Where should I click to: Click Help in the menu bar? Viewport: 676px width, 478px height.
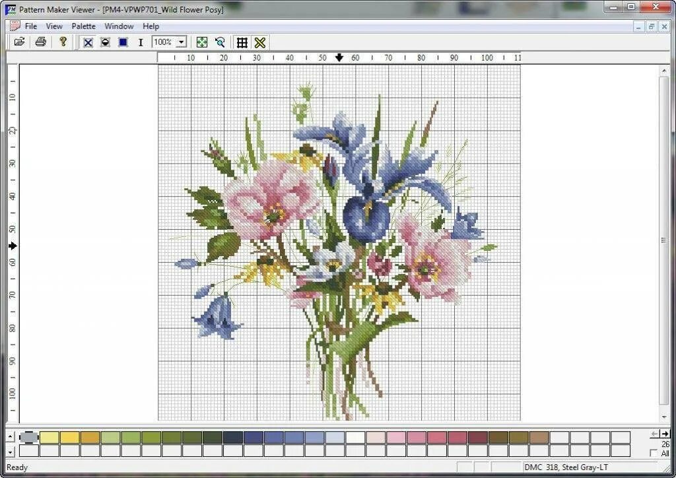[151, 26]
